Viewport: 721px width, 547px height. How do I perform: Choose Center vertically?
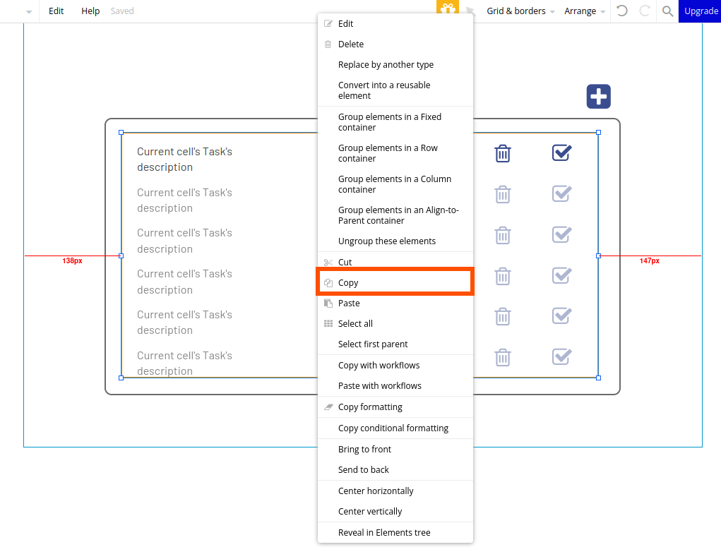pos(395,512)
